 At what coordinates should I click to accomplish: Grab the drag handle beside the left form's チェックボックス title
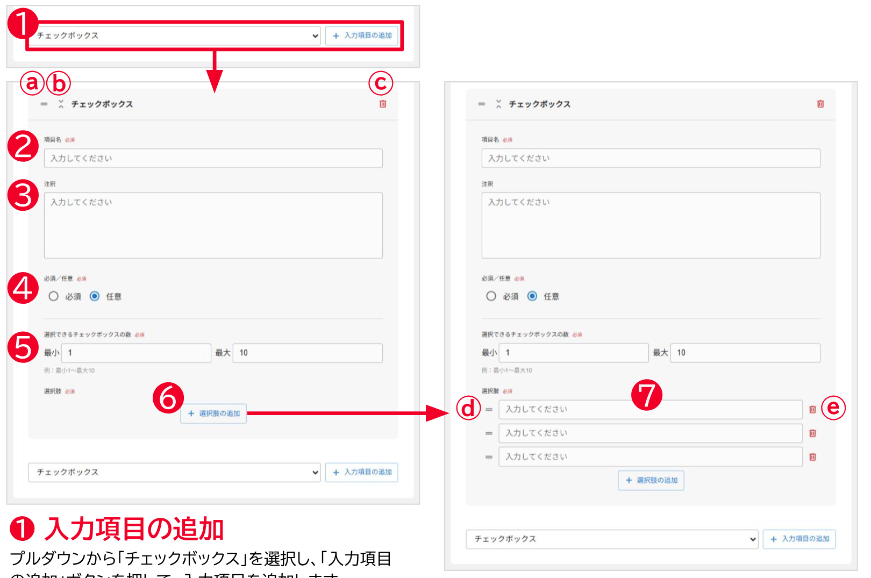point(44,104)
